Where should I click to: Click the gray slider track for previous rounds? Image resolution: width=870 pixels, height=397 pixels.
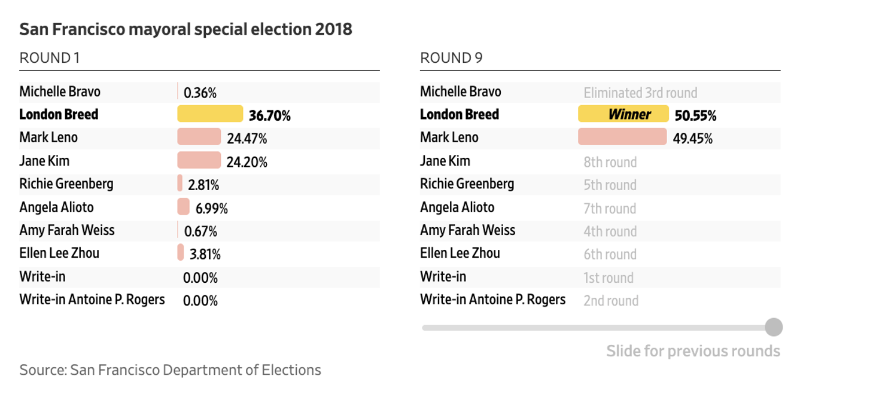(x=592, y=328)
